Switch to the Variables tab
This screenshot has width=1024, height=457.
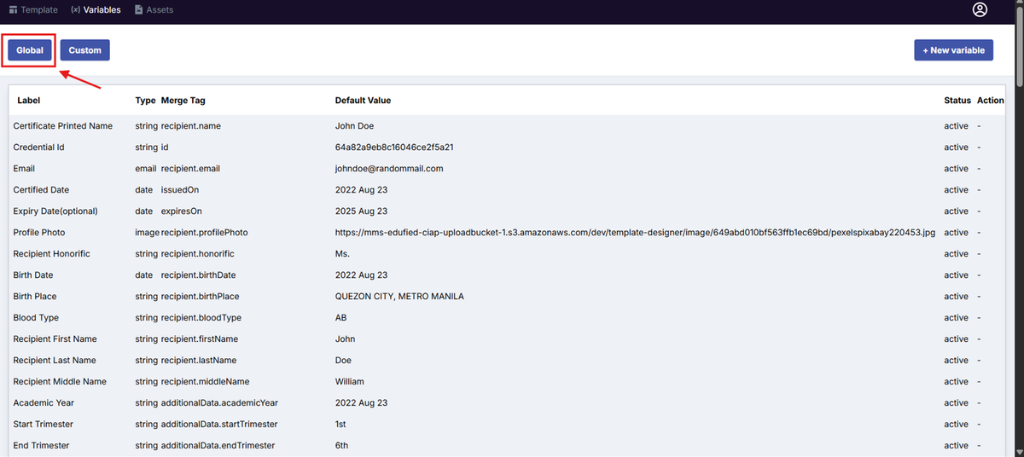point(96,10)
